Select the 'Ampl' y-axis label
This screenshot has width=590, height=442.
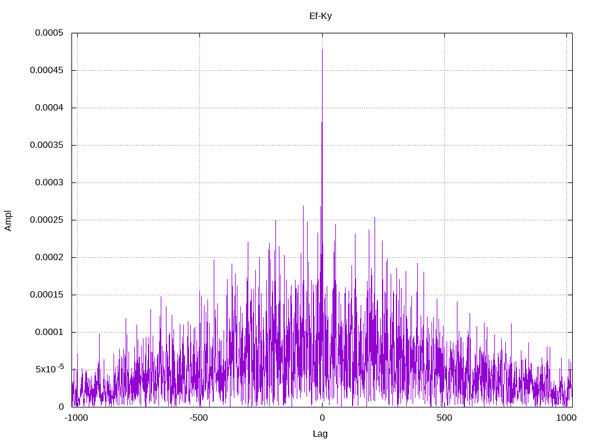tap(8, 220)
